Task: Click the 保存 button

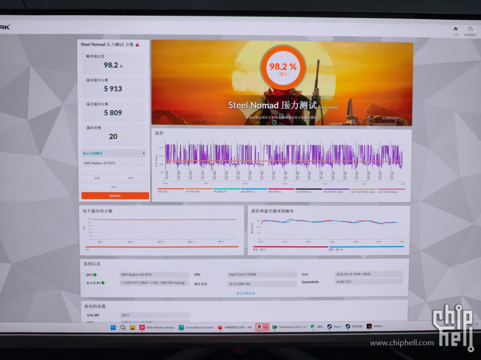Action: [131, 178]
